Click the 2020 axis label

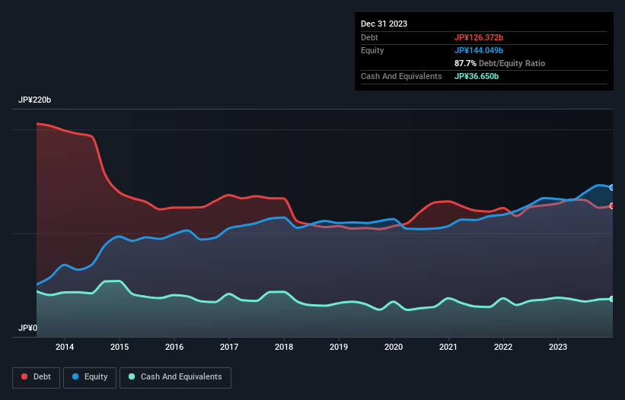tap(394, 347)
